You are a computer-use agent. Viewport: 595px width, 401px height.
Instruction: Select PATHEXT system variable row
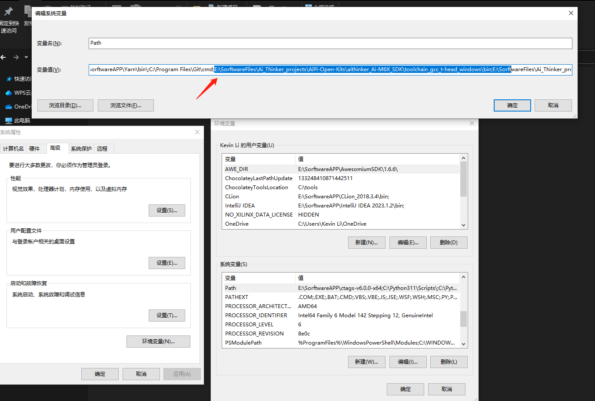(341, 297)
